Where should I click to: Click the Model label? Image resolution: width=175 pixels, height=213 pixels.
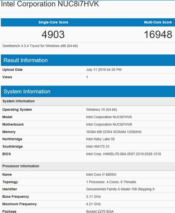[7, 117]
